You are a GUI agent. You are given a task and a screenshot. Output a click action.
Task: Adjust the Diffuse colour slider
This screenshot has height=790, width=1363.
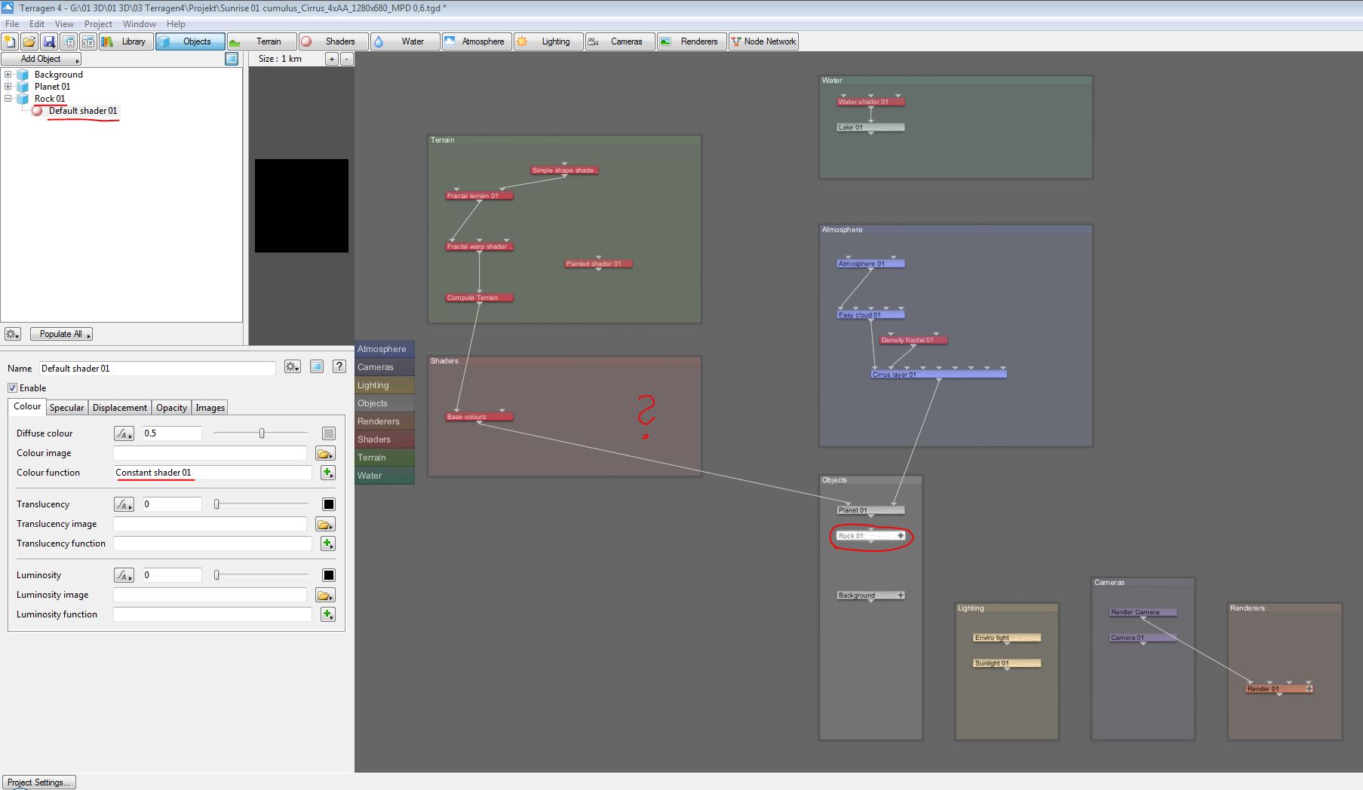click(262, 433)
